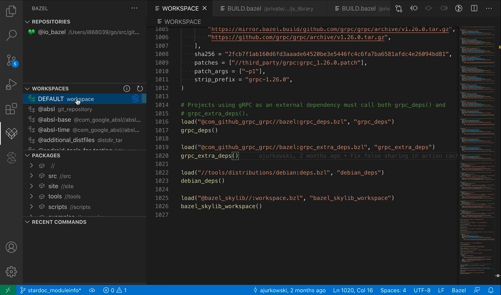Select the @absl-base workspace entry
Screen dimensions: 501x295
tap(85, 120)
